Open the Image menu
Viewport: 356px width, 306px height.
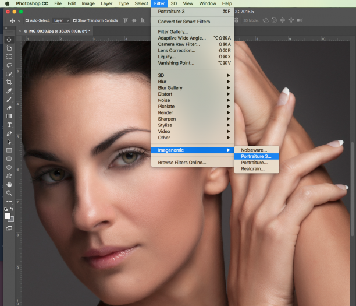(x=88, y=3)
